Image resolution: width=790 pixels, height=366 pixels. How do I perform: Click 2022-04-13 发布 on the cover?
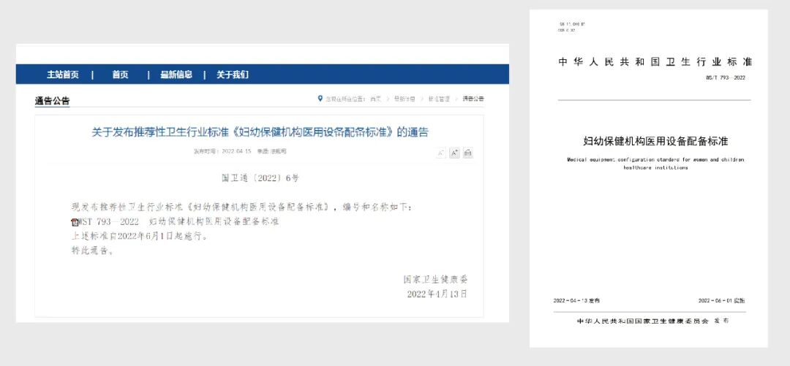pos(576,300)
